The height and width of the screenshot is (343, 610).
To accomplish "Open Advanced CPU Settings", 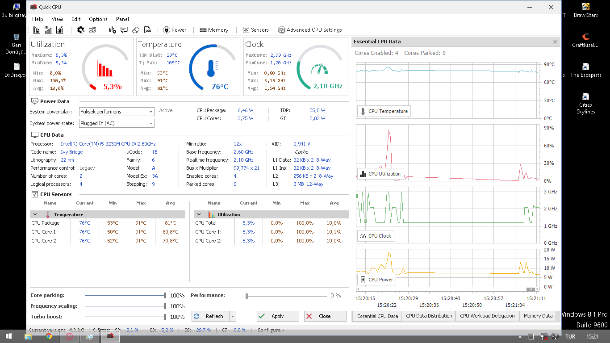I will 310,30.
